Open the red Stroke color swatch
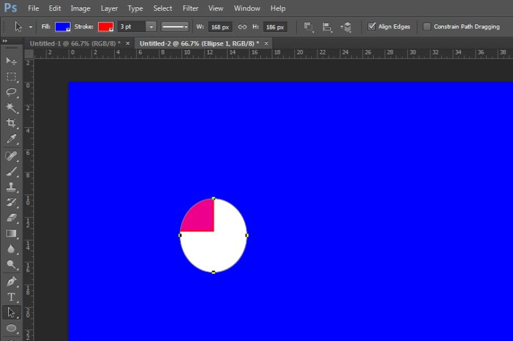513x341 pixels. coord(105,27)
